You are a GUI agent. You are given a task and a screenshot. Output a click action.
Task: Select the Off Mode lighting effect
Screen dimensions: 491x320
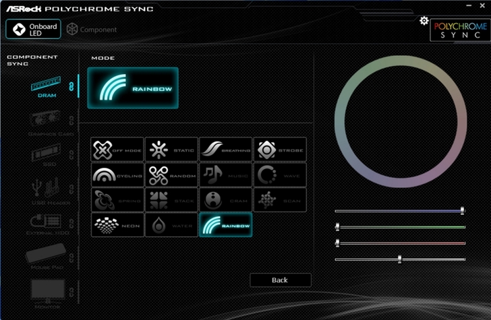(x=117, y=150)
